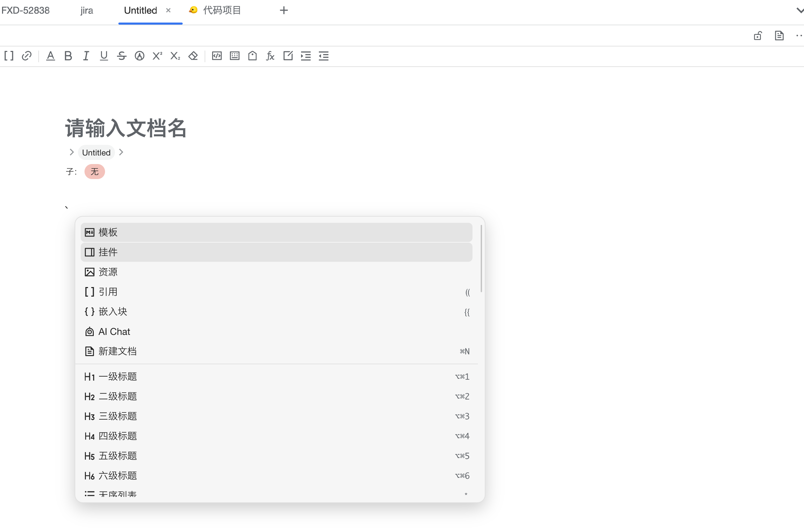Apply italic formatting
The image size is (804, 529).
86,56
